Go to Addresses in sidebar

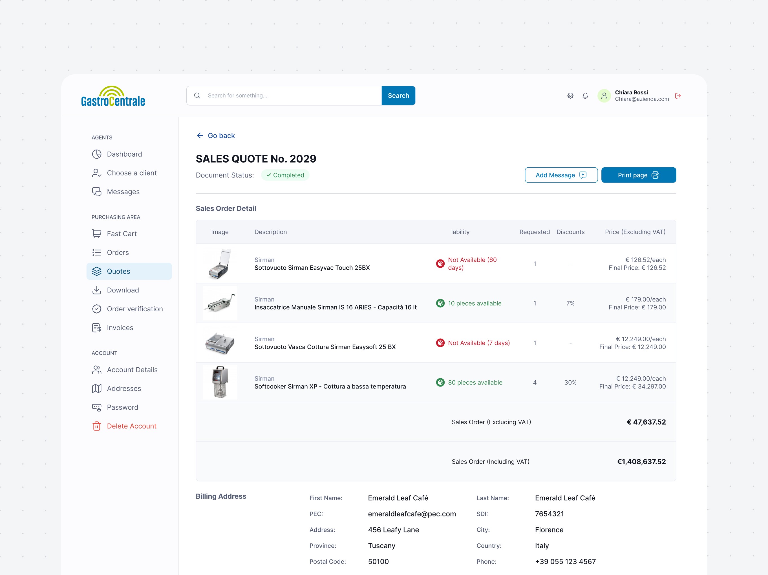coord(129,388)
